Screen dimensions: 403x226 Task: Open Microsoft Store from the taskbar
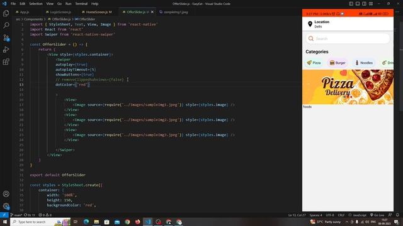pyautogui.click(x=106, y=222)
